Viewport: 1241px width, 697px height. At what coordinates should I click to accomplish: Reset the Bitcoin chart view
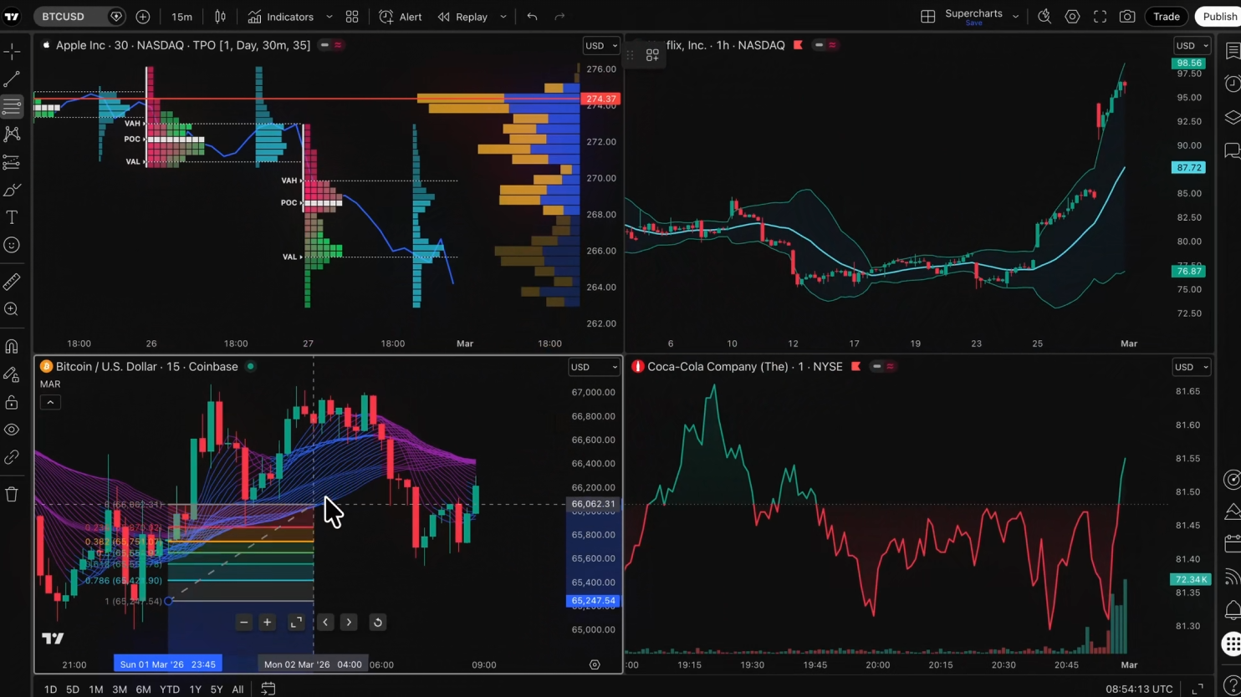pos(377,622)
